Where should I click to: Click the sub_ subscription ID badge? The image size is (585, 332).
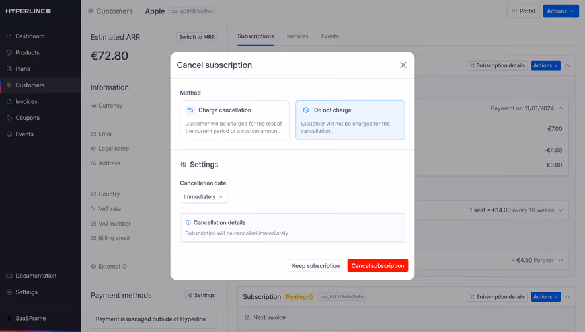[341, 297]
